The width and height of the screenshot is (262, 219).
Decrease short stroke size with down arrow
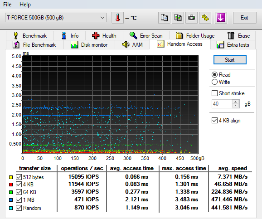[x=236, y=106]
